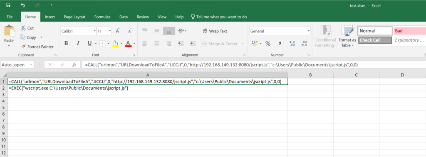Image resolution: width=426 pixels, height=157 pixels.
Task: Cut the selection with scissors icon
Action: point(27,28)
